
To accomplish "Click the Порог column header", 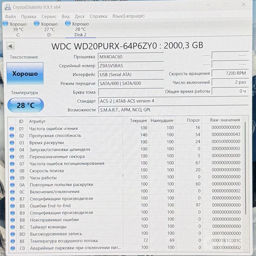I will (x=193, y=120).
